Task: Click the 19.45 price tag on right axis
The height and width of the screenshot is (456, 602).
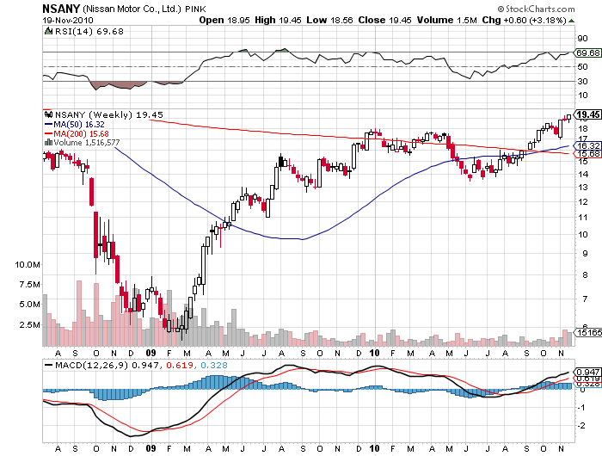Action: click(x=587, y=114)
